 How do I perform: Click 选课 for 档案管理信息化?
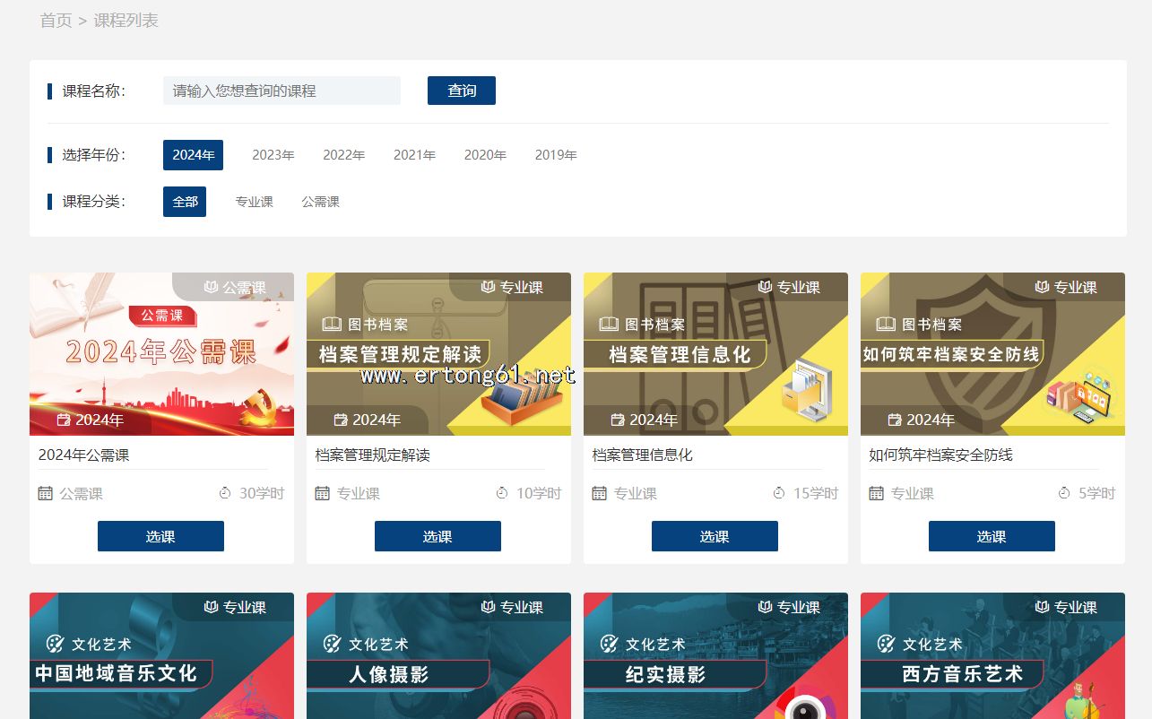pos(715,536)
